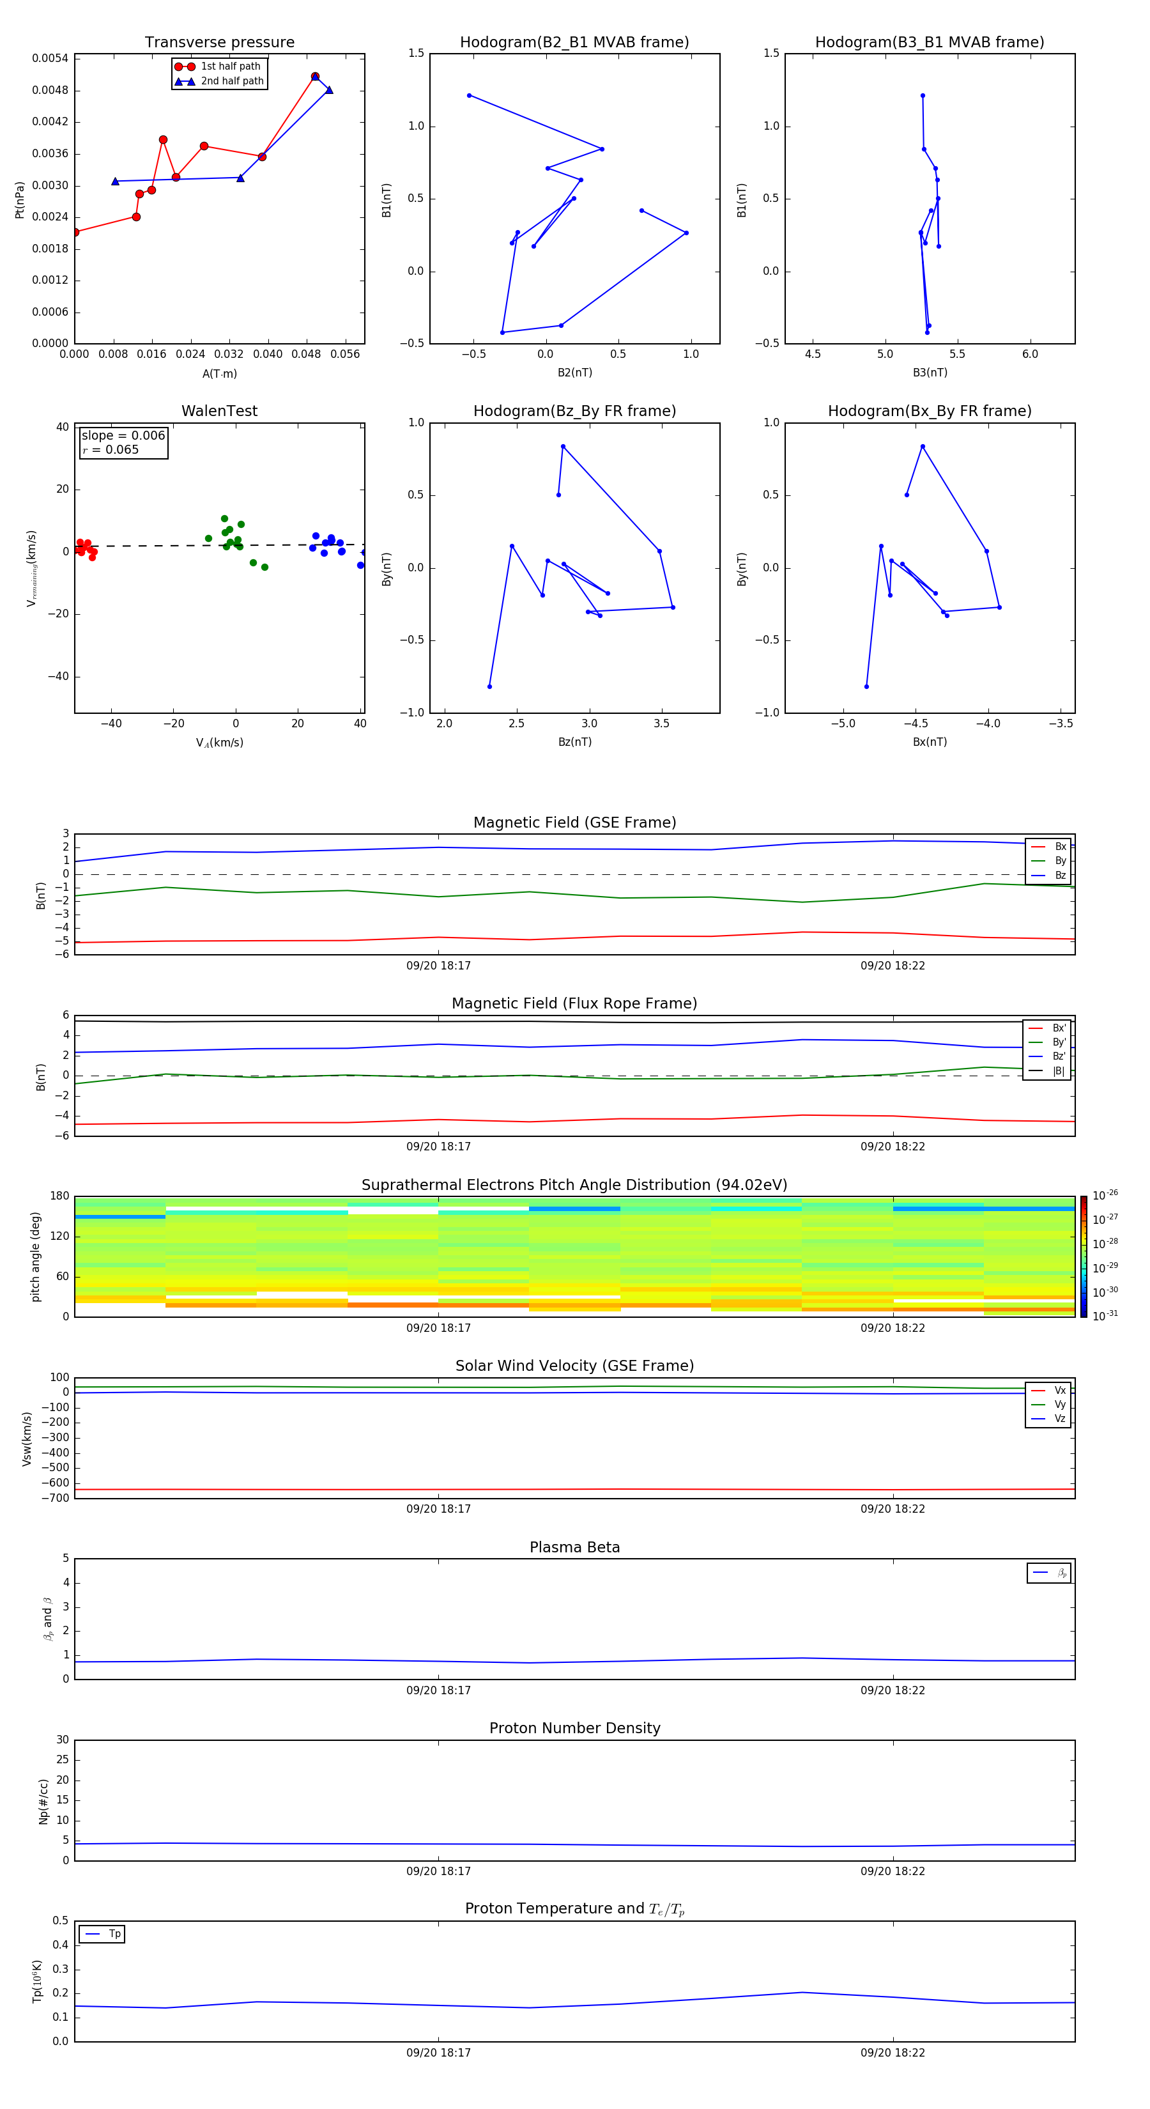Click the "r = 0.065" annotation

pyautogui.click(x=111, y=449)
